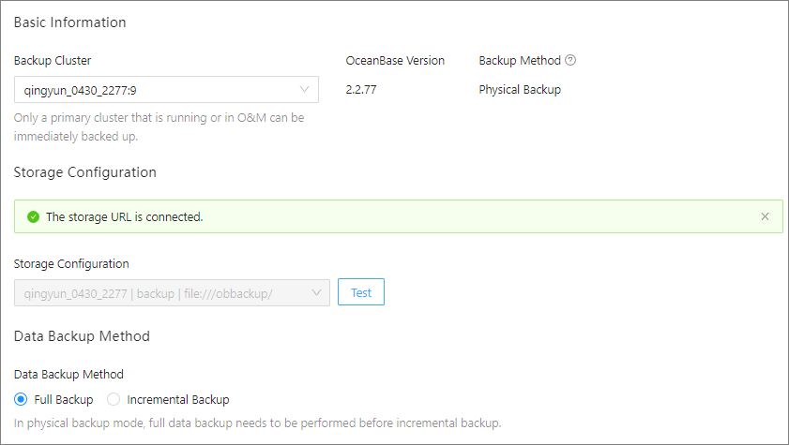
Task: Click the file:///obbackup/ storage configuration field
Action: (159, 292)
